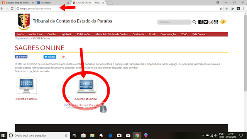The width and height of the screenshot is (247, 139).
Task: Open the Gestão menu
Action: tap(51, 34)
